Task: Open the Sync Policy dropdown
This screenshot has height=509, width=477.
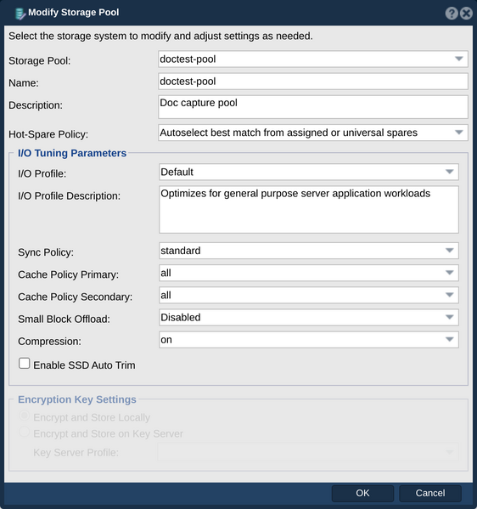Action: pos(309,251)
